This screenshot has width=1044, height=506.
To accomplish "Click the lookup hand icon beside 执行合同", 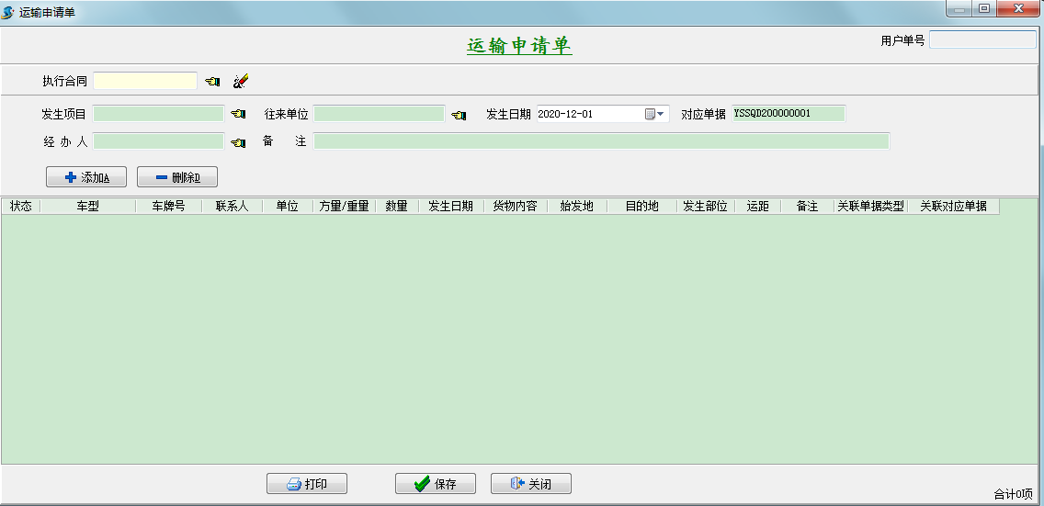I will click(212, 81).
